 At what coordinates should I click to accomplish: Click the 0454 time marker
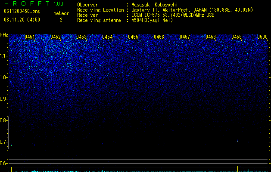(107, 37)
